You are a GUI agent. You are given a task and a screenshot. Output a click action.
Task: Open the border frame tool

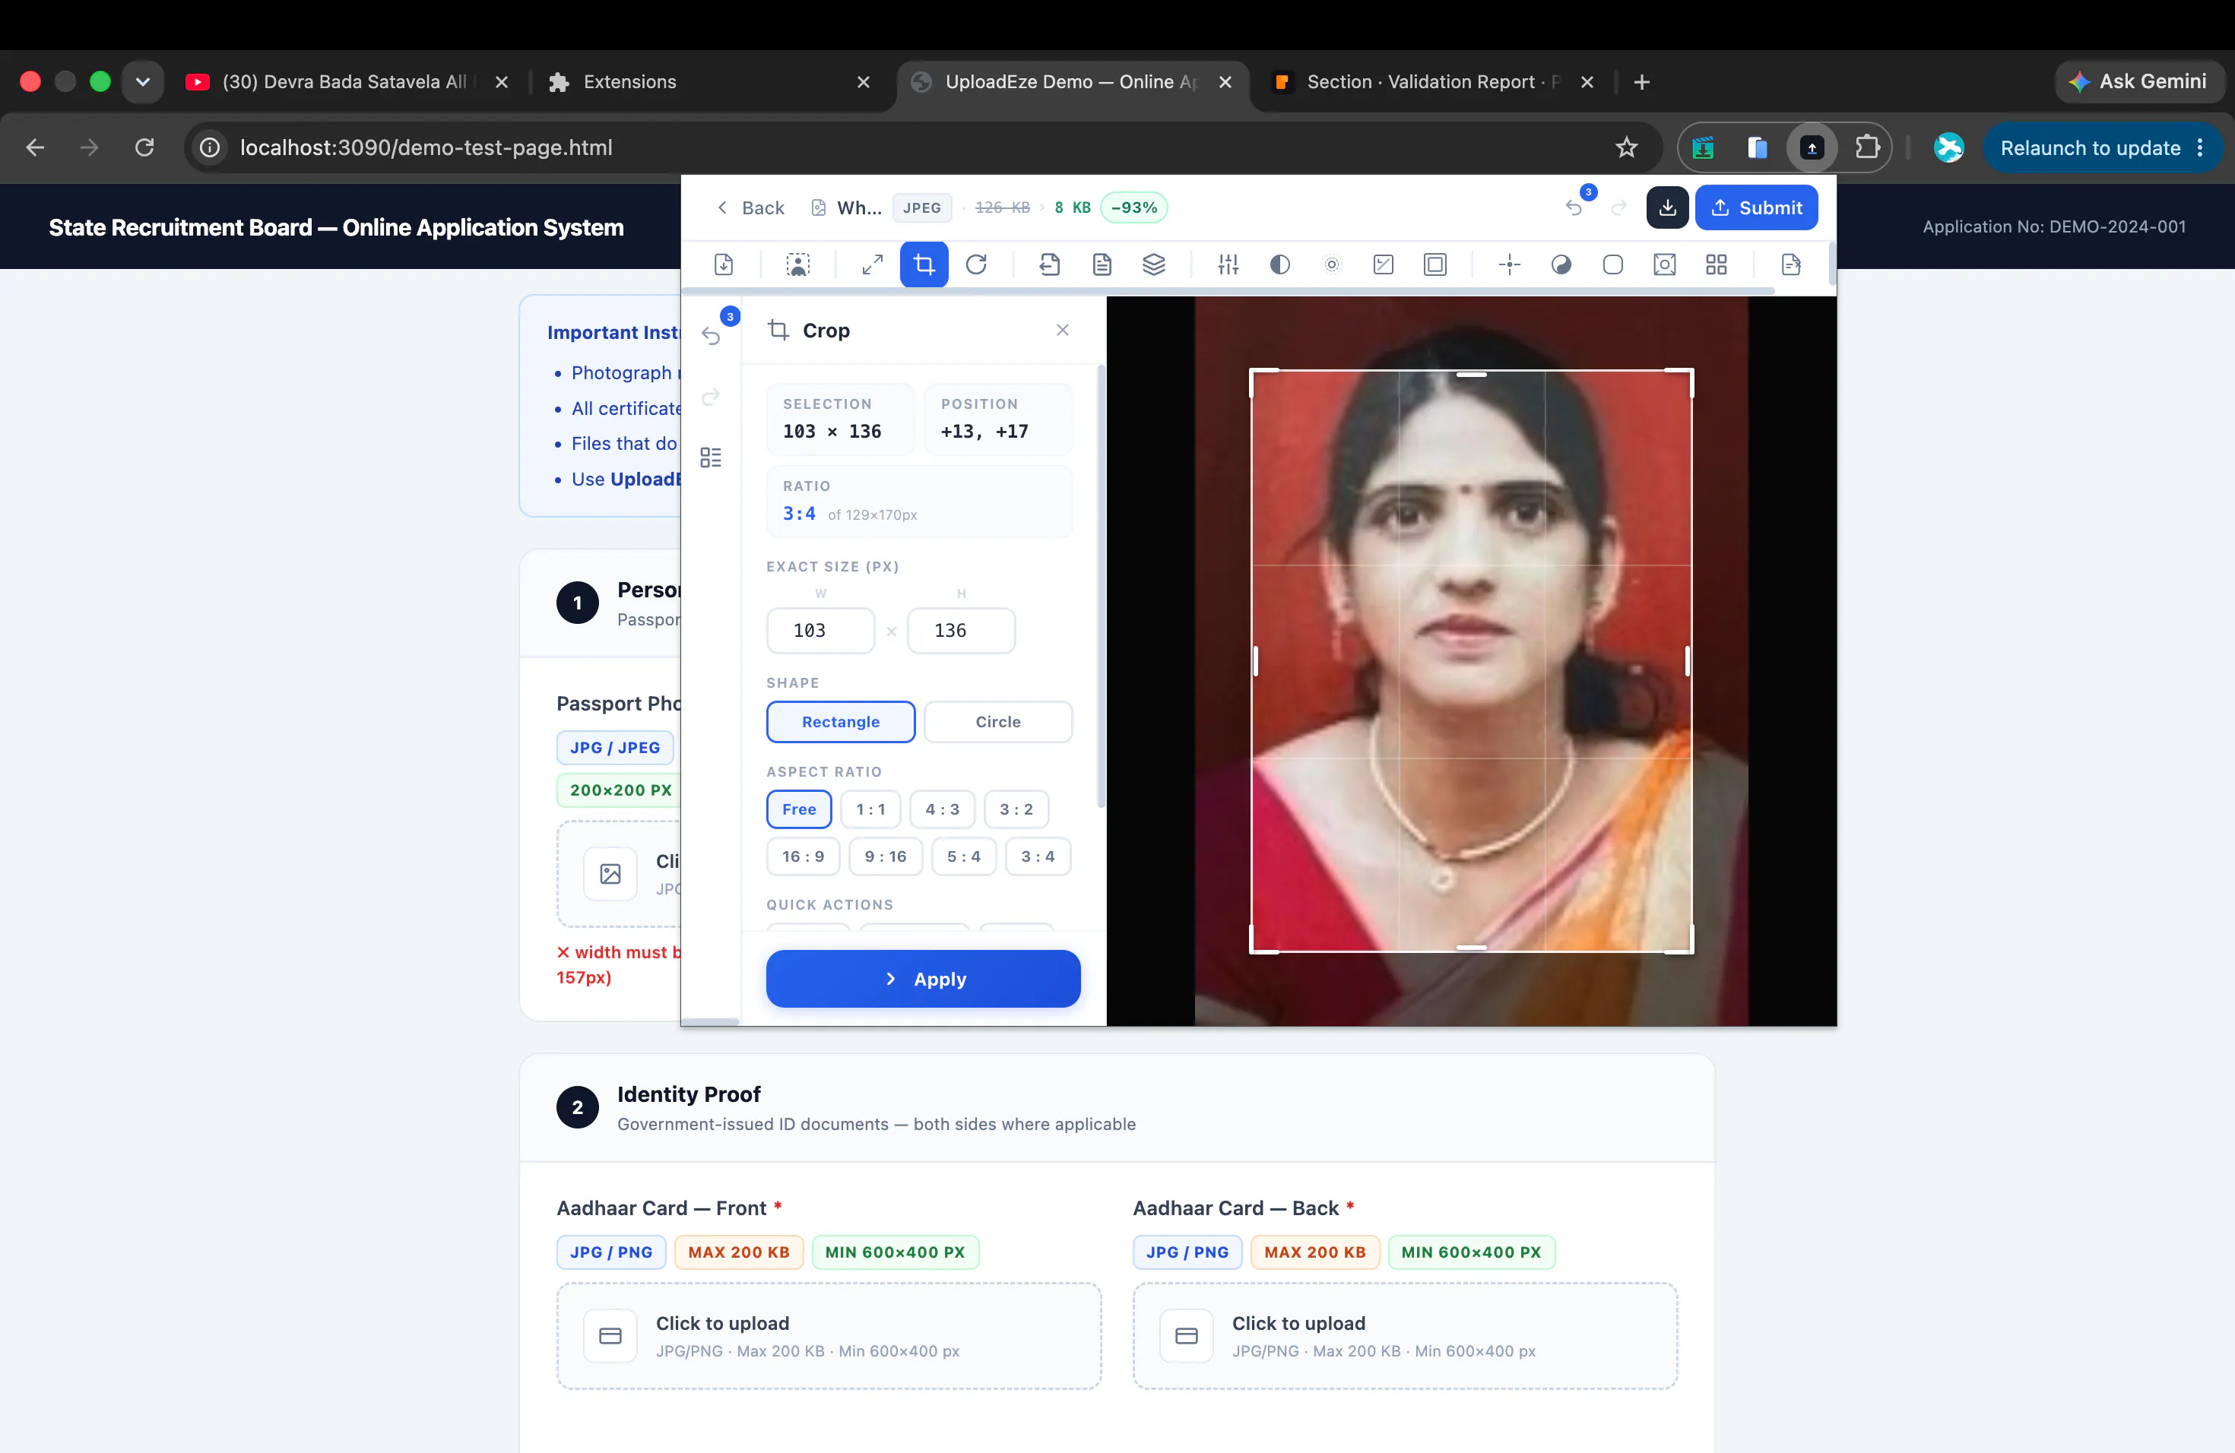tap(1435, 264)
